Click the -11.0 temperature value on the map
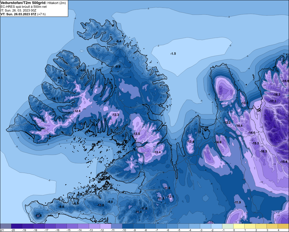Image resolution: width=289 pixels, height=232 pixels. pos(144,208)
